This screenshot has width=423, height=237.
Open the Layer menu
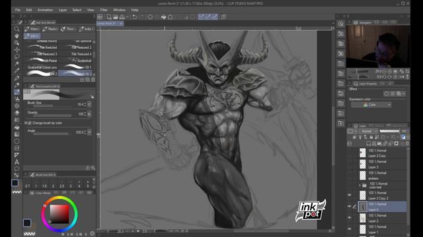pyautogui.click(x=63, y=10)
